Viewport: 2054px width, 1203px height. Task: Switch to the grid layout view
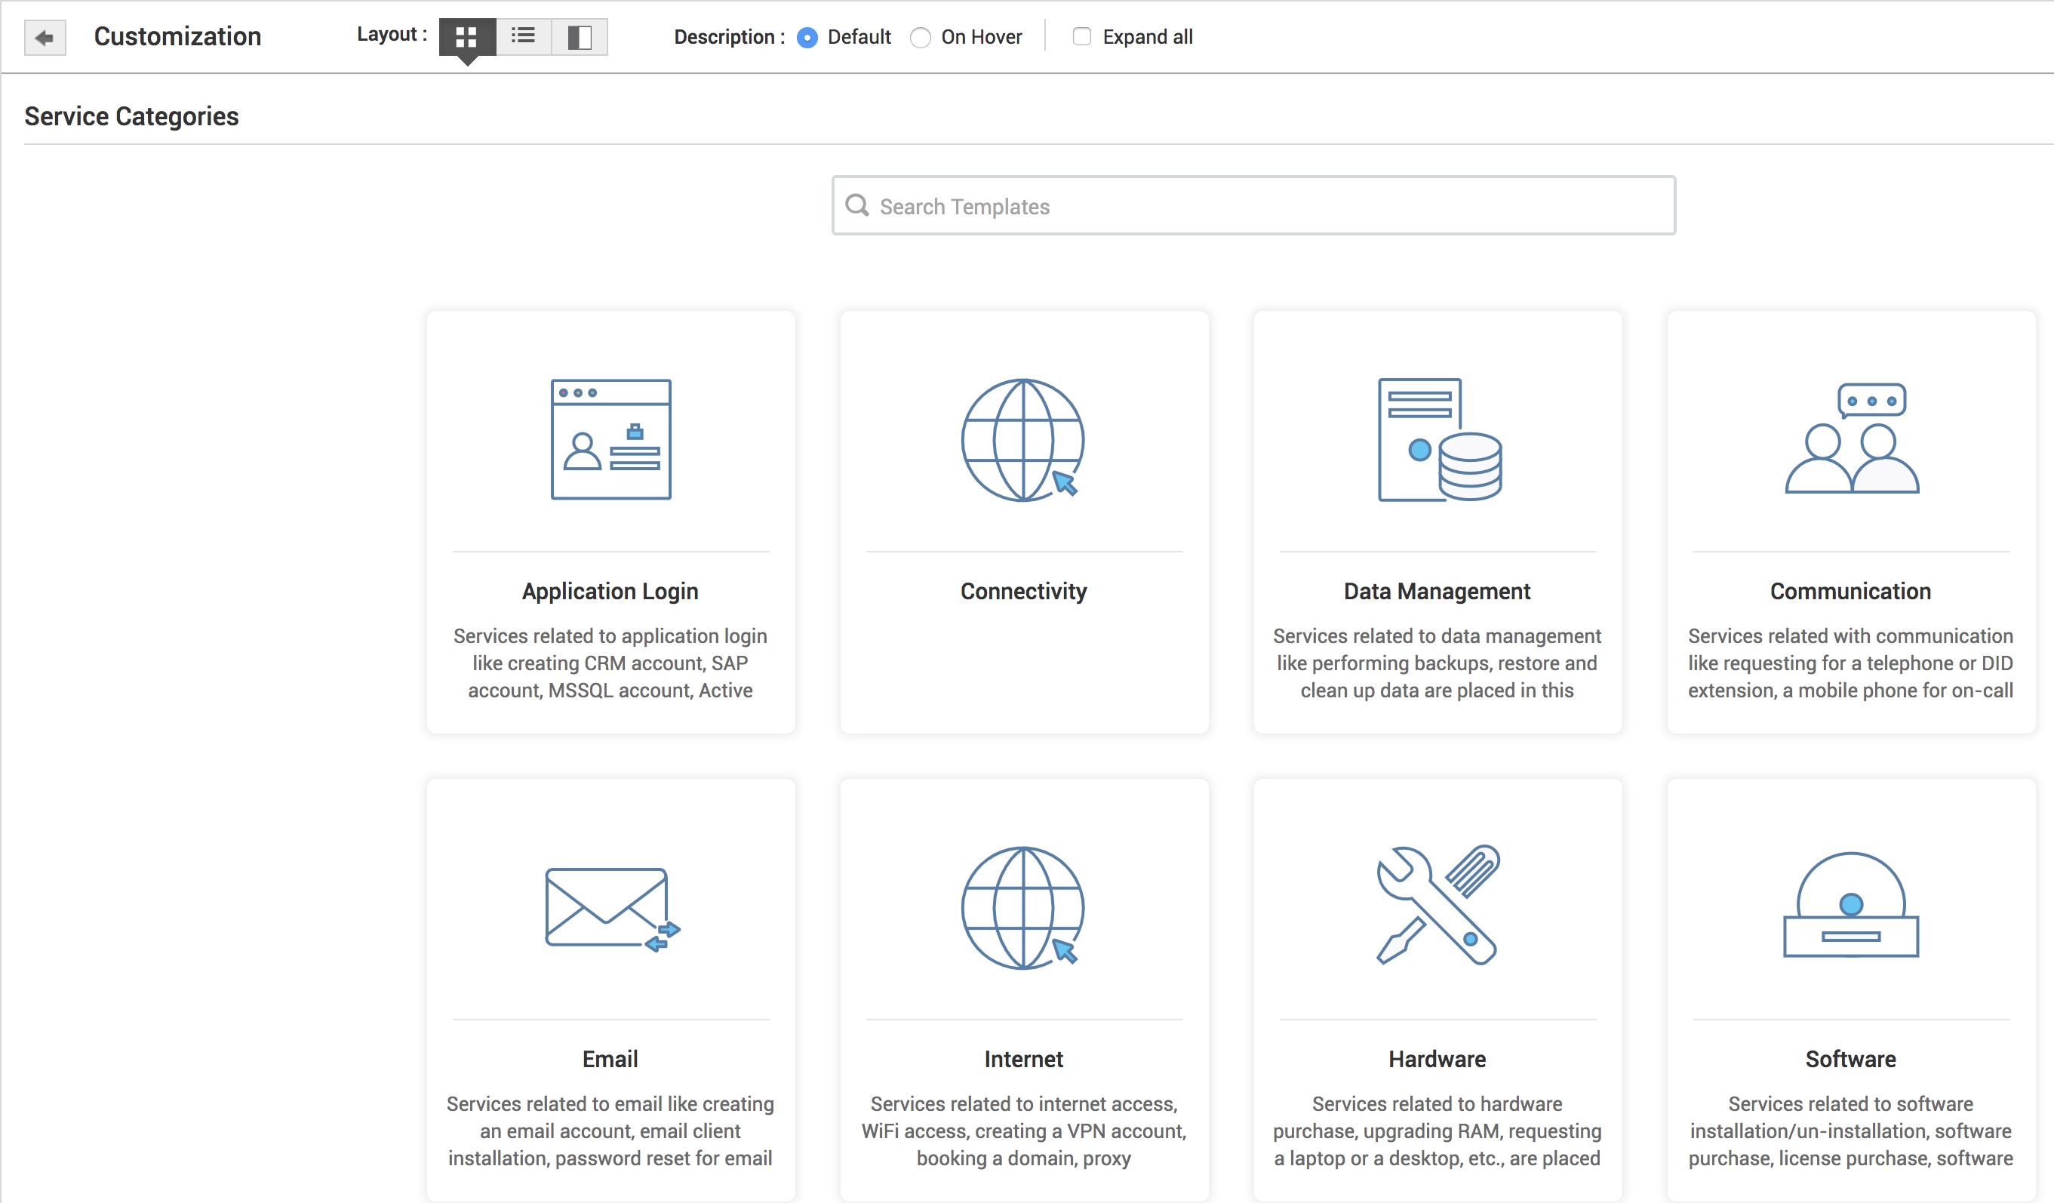[x=466, y=36]
